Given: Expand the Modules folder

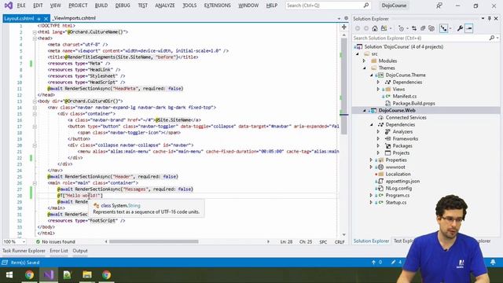Looking at the screenshot, I should 364,61.
